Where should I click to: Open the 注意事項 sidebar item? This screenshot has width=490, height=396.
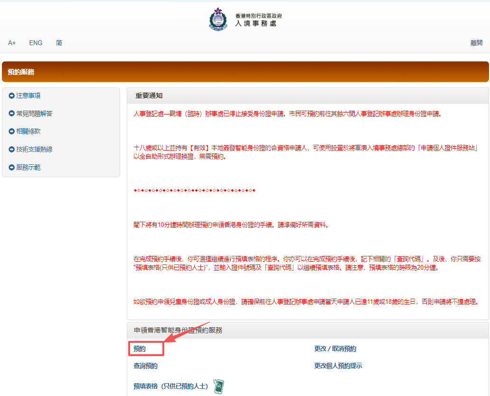pyautogui.click(x=28, y=96)
